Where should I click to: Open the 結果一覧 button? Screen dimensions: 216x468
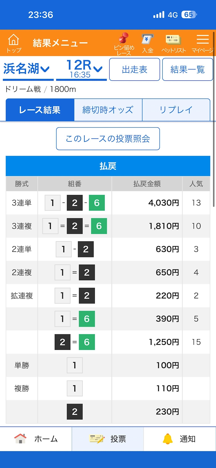[x=188, y=69]
